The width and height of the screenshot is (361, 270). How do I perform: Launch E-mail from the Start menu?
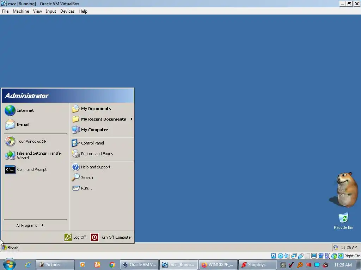[17, 124]
